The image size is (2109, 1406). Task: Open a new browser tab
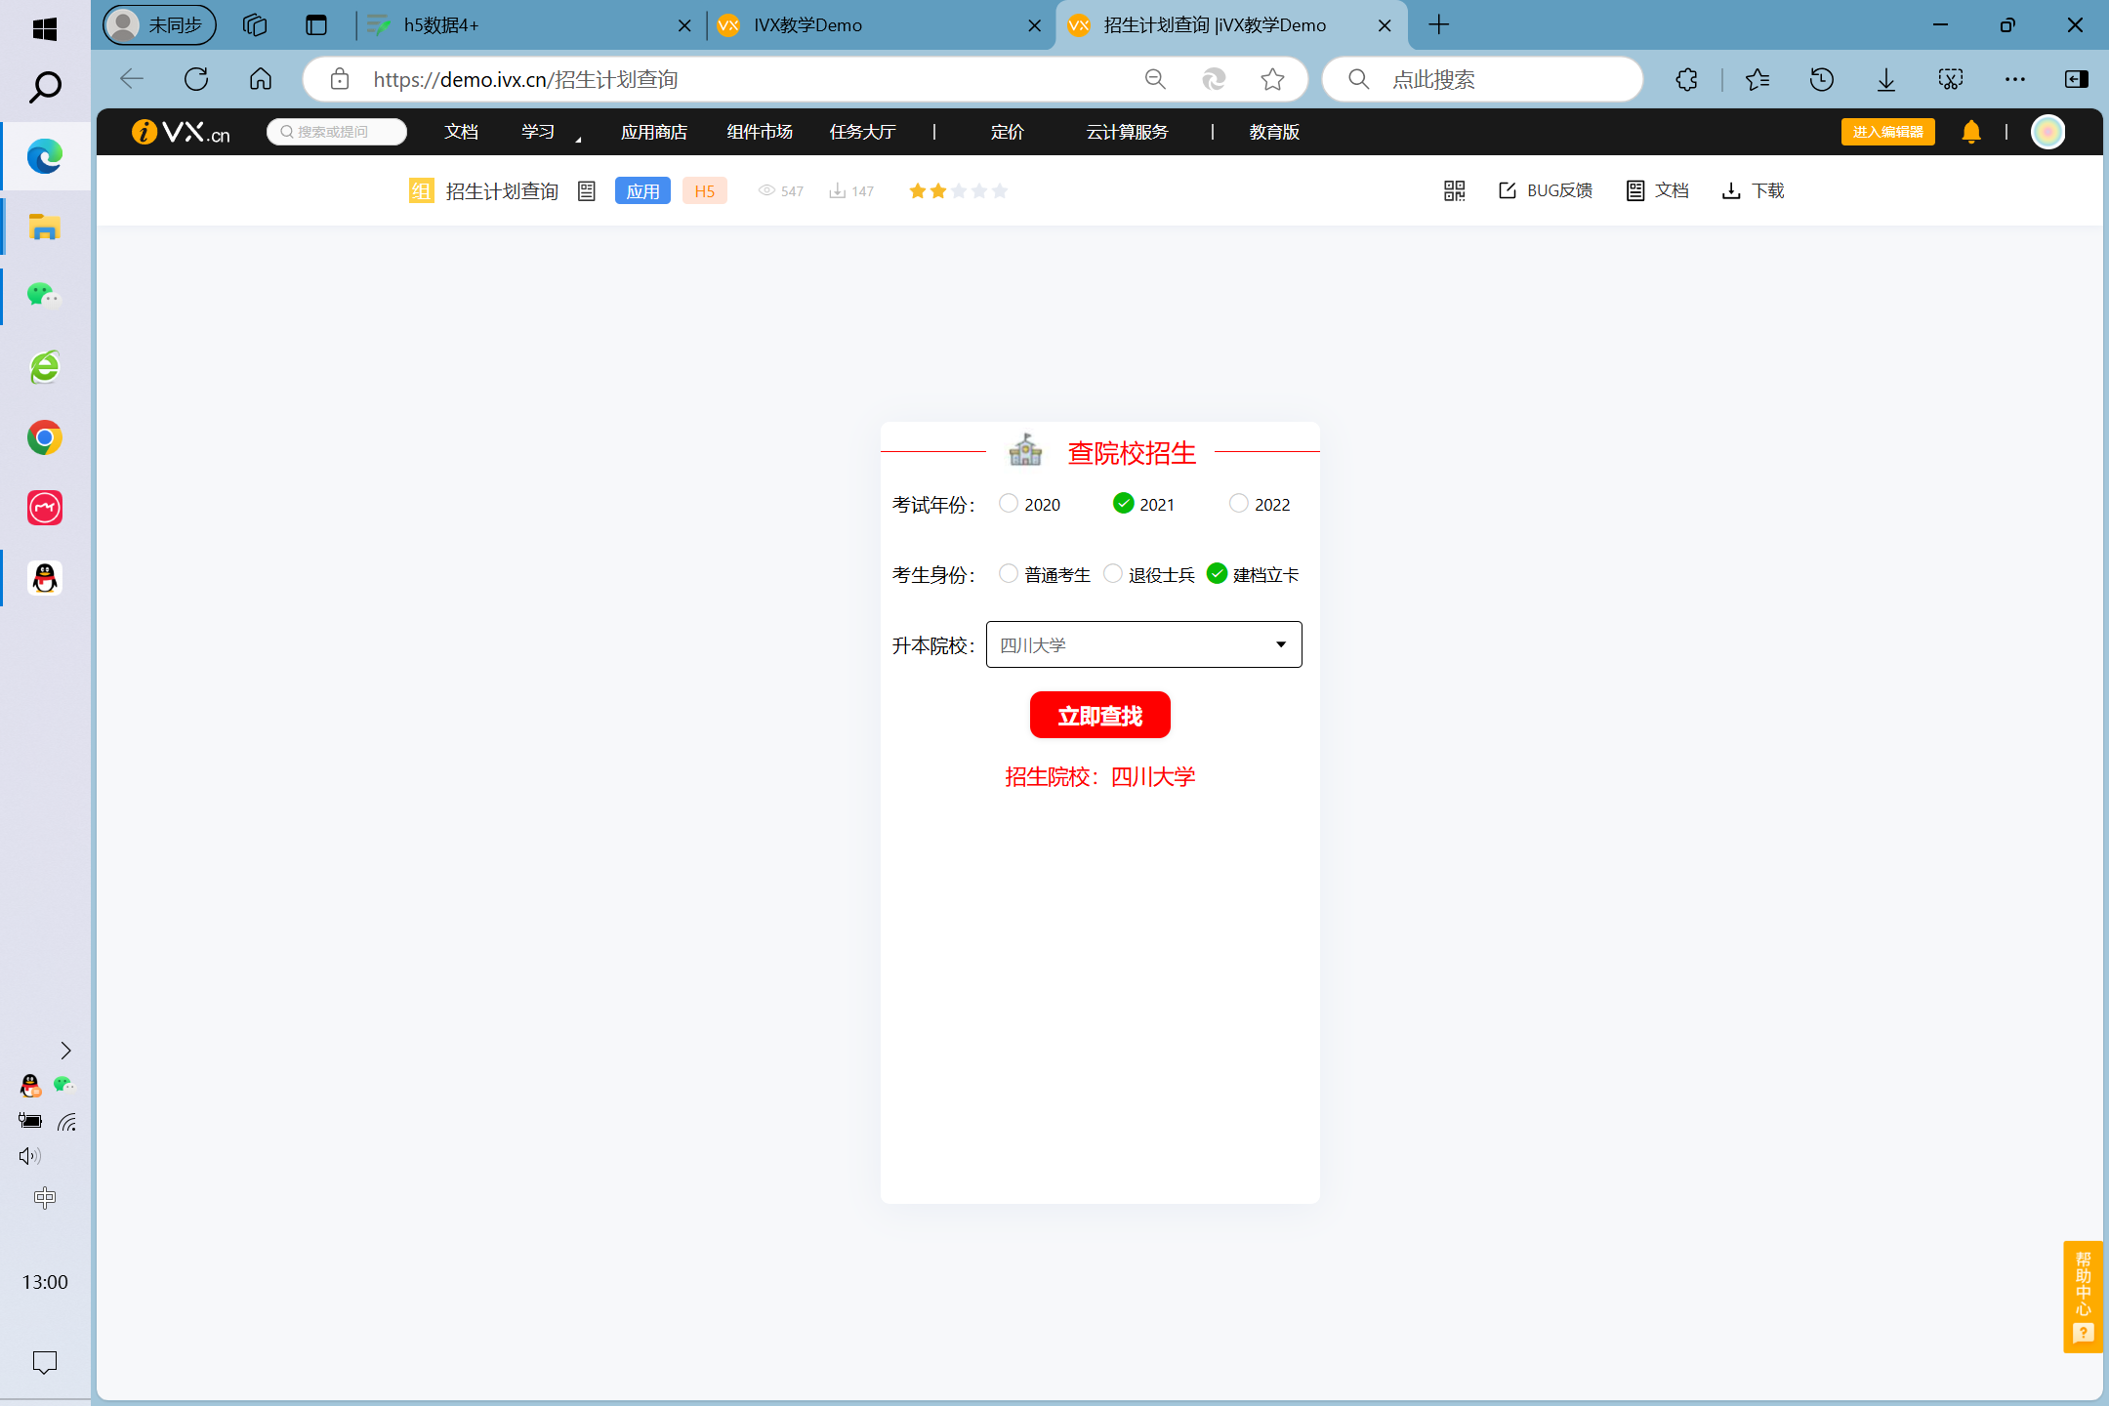pyautogui.click(x=1438, y=25)
